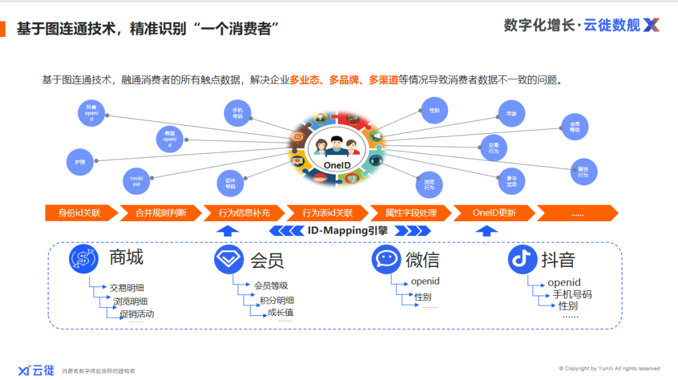678x380 pixels.
Task: Click the 数字化增长 header text
Action: pos(539,25)
